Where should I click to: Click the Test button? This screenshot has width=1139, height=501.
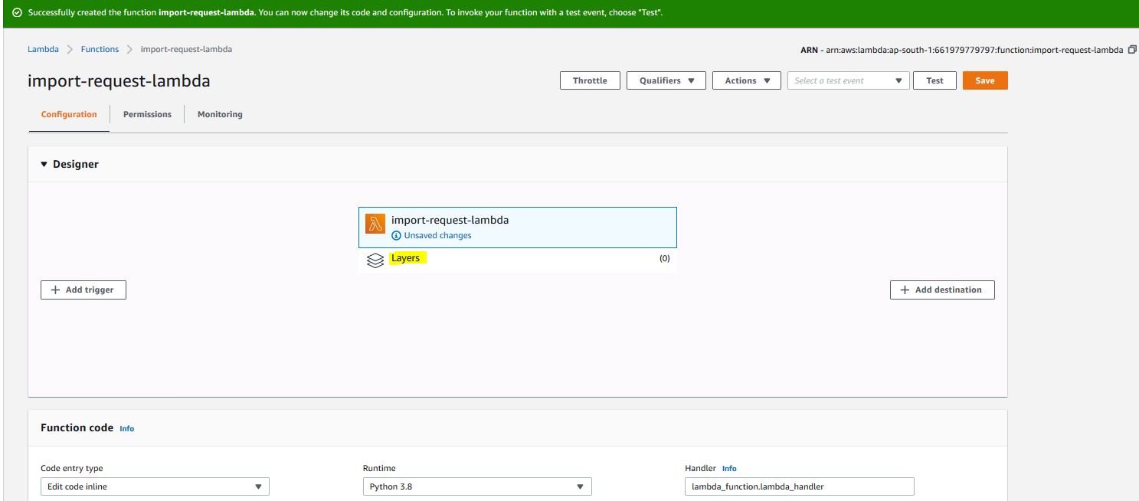click(934, 80)
